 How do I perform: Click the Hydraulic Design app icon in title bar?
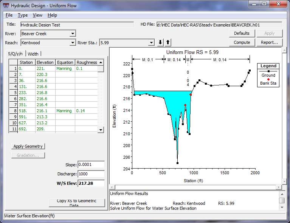pos(6,5)
